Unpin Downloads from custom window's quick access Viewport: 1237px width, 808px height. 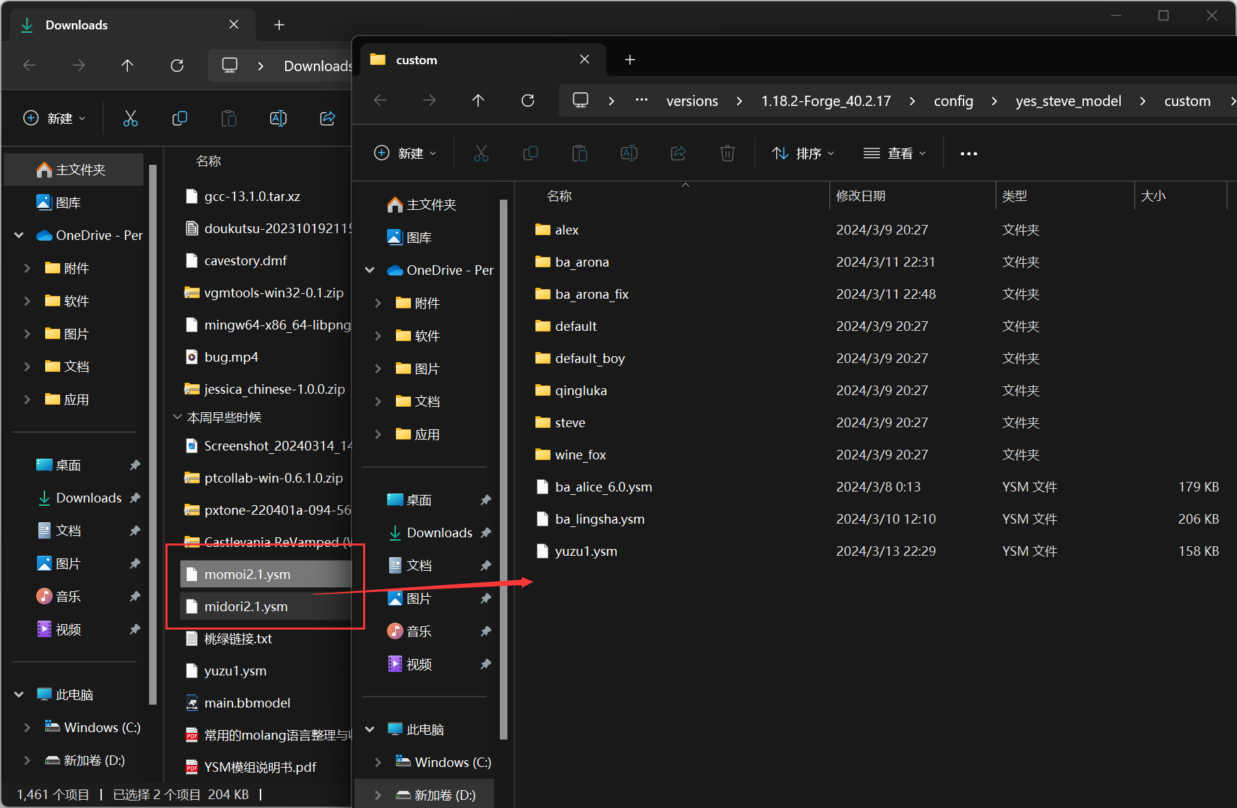486,533
